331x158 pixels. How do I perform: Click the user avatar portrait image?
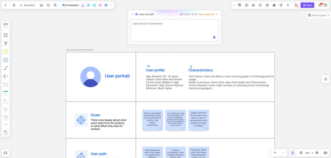pos(90,77)
